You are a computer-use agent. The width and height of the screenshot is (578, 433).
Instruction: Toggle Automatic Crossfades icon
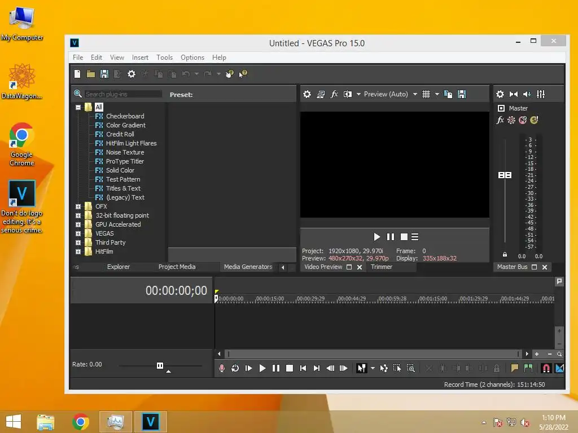click(x=559, y=368)
